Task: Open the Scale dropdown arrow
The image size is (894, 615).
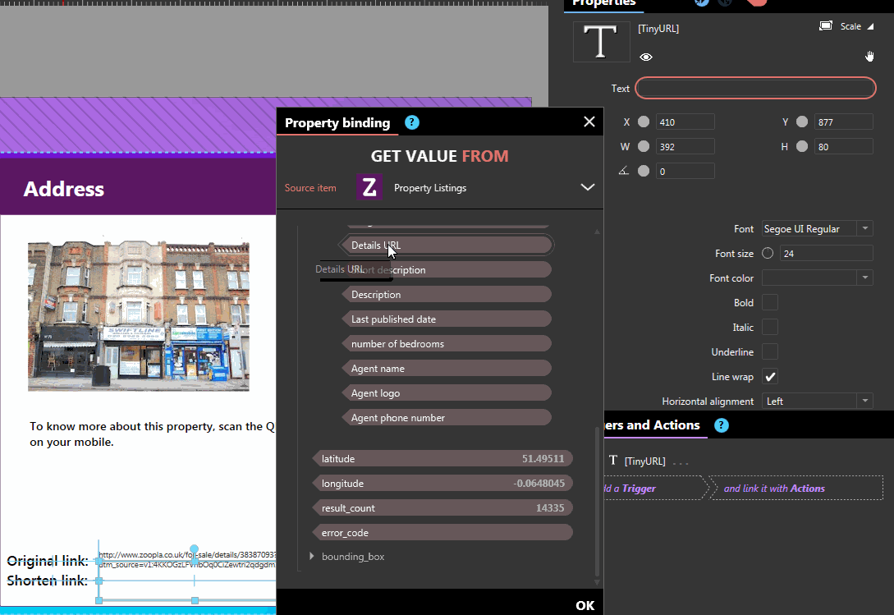Action: pos(870,26)
